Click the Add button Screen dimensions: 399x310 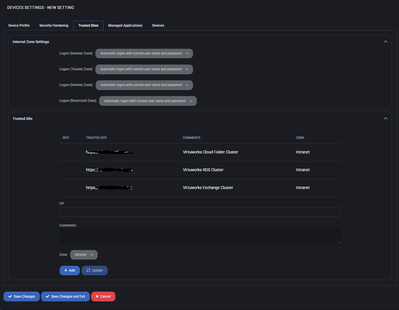click(70, 270)
